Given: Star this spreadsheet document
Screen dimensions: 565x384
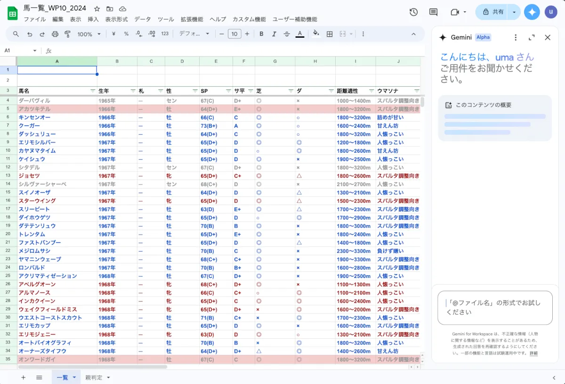Looking at the screenshot, I should coord(97,9).
